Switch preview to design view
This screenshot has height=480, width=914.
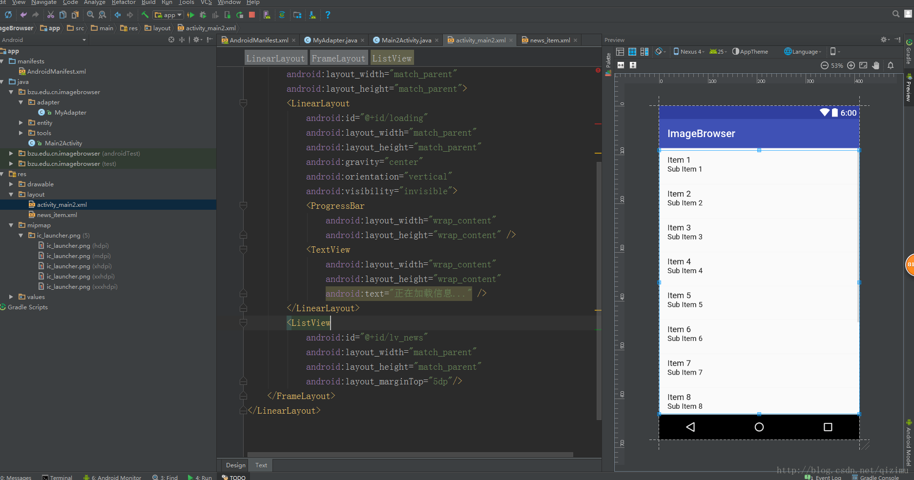[x=620, y=52]
